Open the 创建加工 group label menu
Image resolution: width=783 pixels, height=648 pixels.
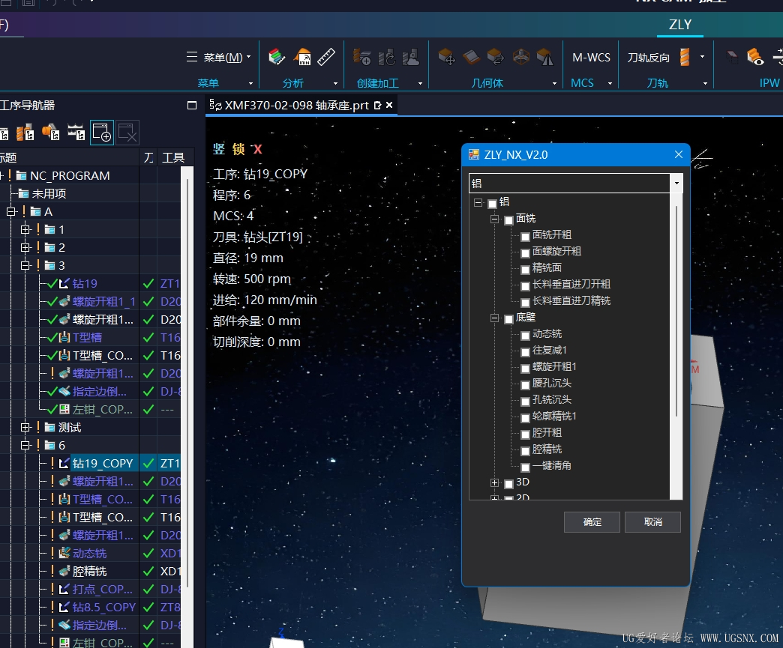click(x=377, y=83)
